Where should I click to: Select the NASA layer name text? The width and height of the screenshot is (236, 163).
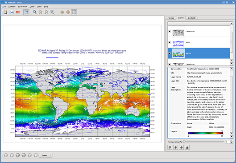pyautogui.click(x=188, y=53)
